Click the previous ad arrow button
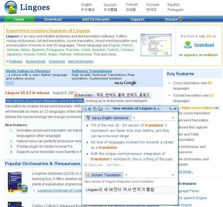223x207 pixels. [7, 83]
